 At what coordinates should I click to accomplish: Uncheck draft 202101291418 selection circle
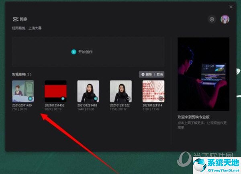click(x=96, y=98)
